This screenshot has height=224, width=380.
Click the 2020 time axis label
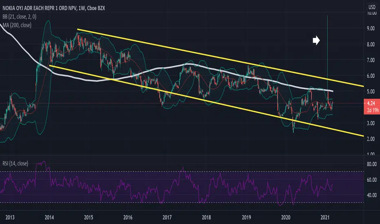[286, 217]
